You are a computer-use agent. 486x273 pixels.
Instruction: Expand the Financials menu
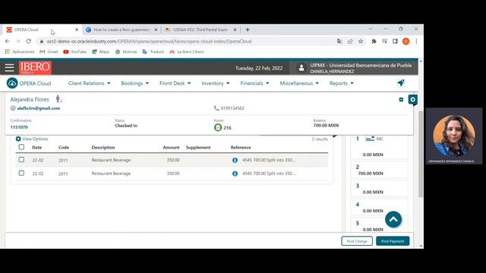tap(254, 83)
